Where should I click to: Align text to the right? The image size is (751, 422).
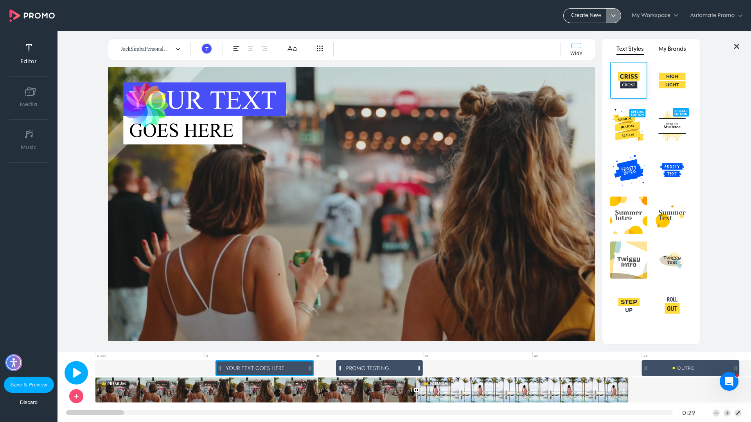[264, 48]
